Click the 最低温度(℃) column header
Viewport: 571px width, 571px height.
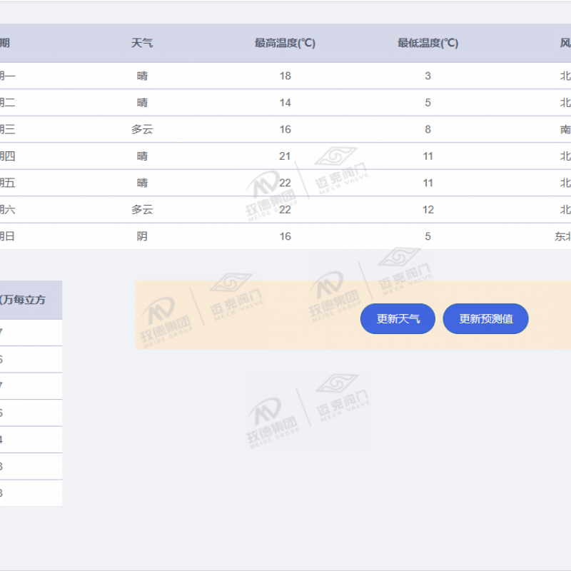pyautogui.click(x=428, y=44)
